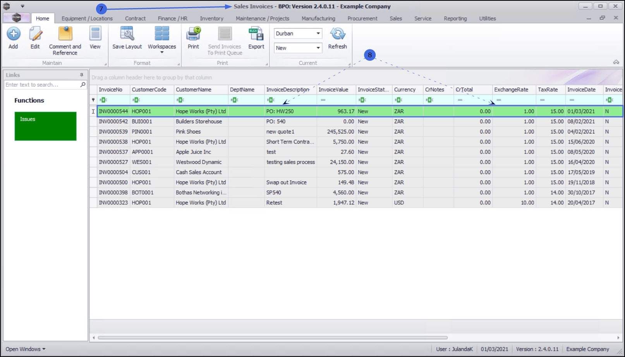Open the Open Windows dropdown

coord(25,349)
